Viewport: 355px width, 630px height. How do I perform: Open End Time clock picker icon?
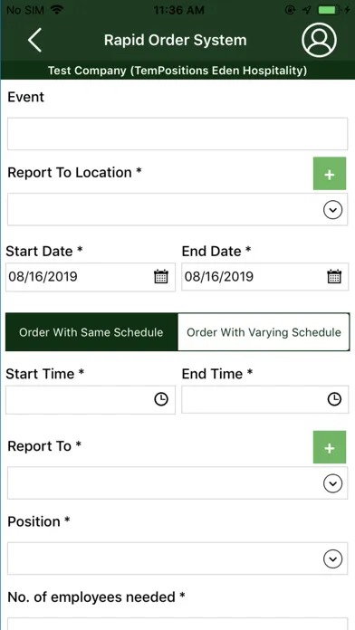tap(334, 399)
